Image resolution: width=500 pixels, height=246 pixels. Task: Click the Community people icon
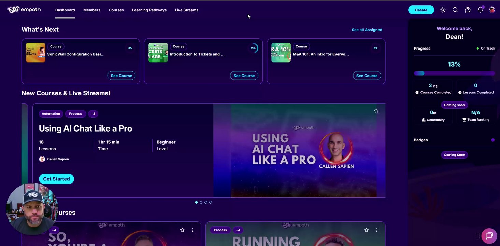point(424,120)
